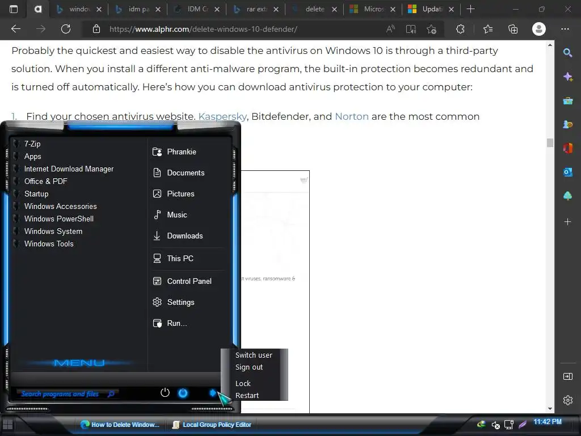
Task: Open the Read aloud icon in address bar
Action: 390,29
